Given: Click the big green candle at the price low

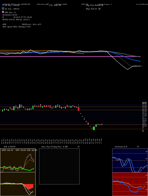Looking at the screenshot, I should click(x=94, y=128).
